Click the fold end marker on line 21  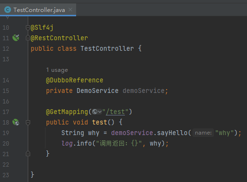tap(28, 154)
